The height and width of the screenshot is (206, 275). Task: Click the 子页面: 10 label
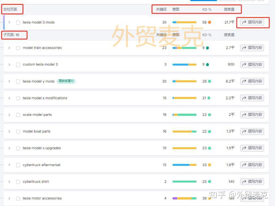click(11, 35)
